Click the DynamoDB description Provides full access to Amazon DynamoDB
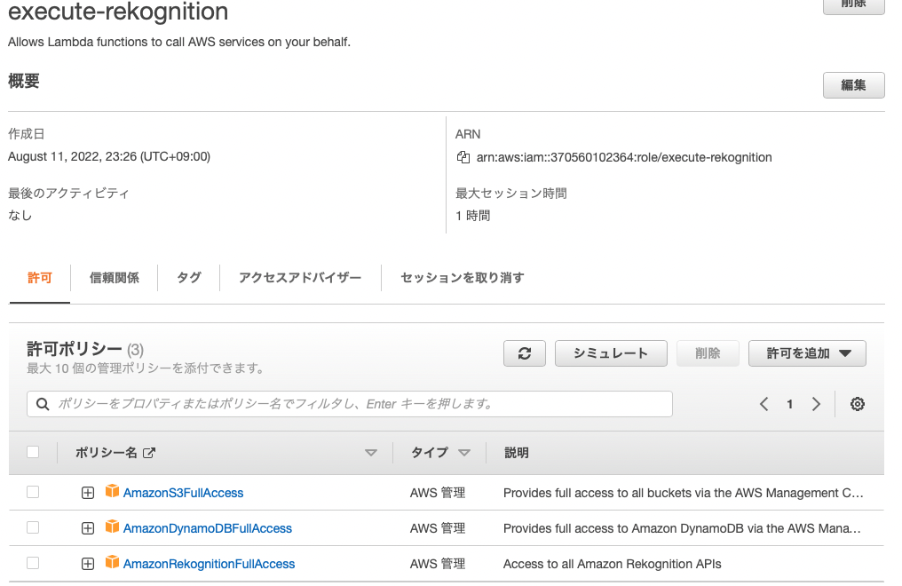 click(x=682, y=528)
